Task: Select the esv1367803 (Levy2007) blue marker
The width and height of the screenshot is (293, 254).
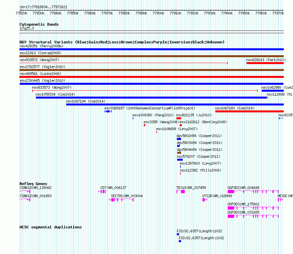Action: tap(180, 167)
